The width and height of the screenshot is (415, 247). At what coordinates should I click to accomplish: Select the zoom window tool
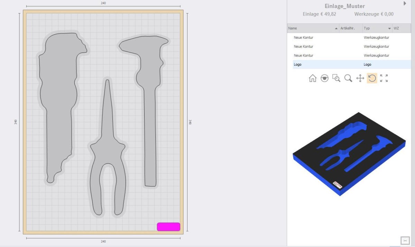[x=336, y=78]
